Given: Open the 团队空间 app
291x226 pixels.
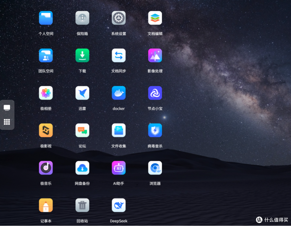Looking at the screenshot, I should point(46,55).
